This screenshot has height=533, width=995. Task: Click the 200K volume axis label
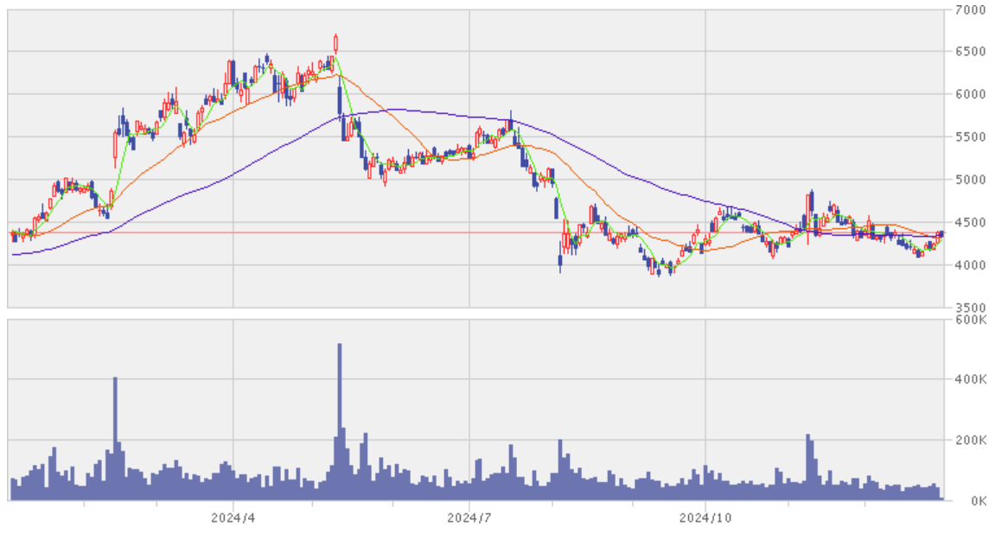coord(971,440)
